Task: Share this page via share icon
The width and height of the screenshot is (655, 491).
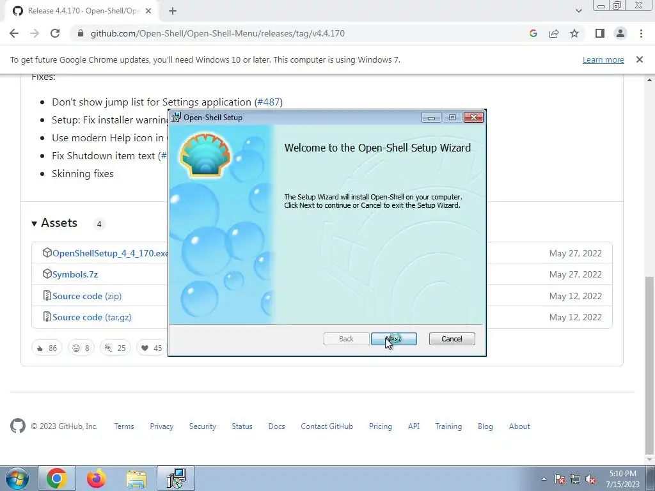Action: pos(554,33)
